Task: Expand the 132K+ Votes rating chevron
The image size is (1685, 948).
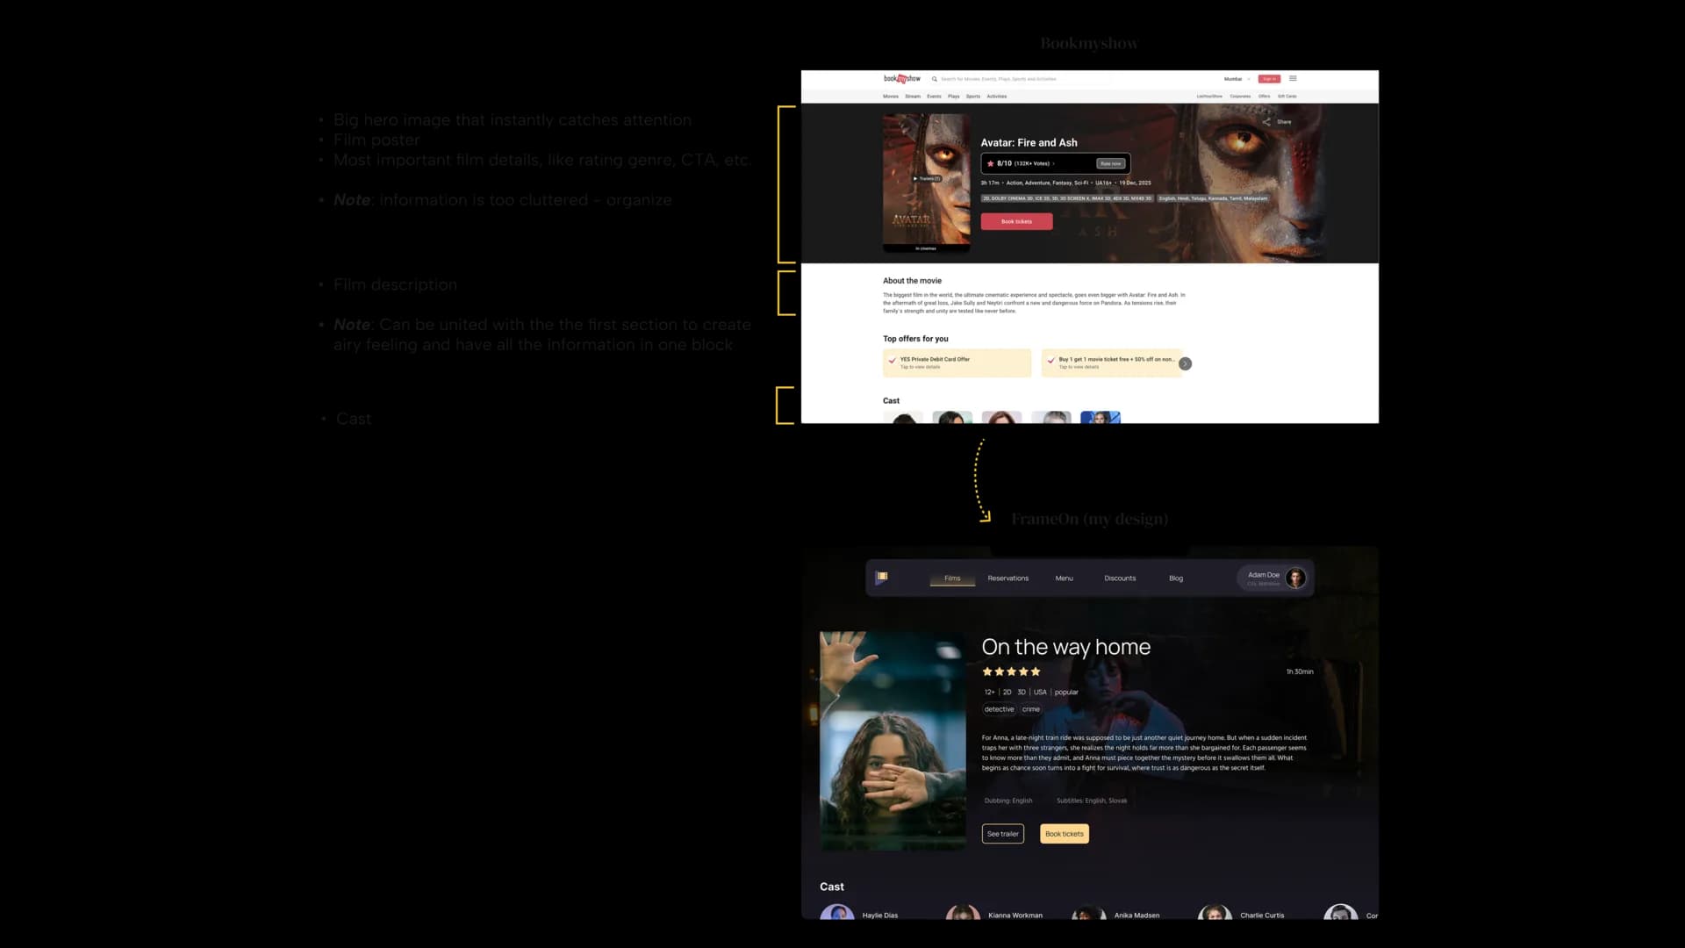Action: [x=1054, y=163]
